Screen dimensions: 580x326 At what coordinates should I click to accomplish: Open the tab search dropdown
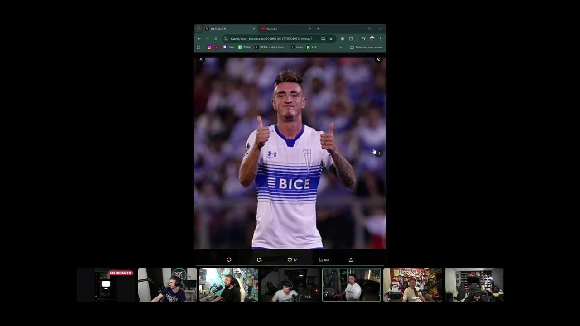198,29
